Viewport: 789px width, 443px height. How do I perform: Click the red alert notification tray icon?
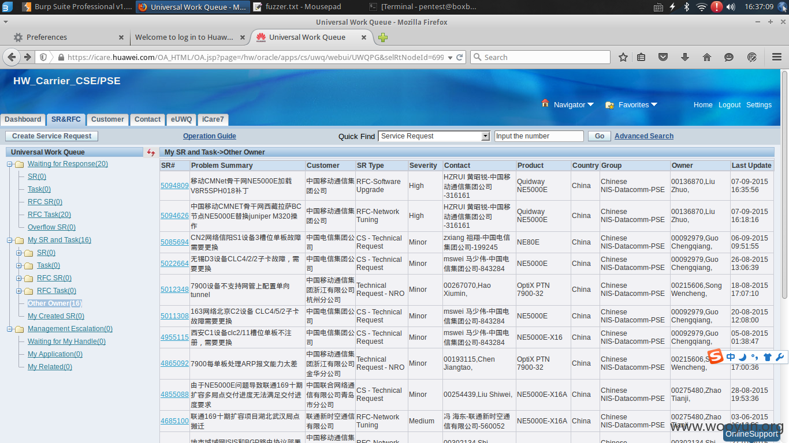click(716, 7)
